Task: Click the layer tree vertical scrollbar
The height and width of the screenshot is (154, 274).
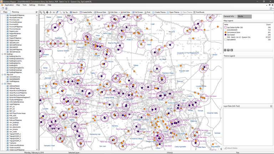Action: pos(37,49)
